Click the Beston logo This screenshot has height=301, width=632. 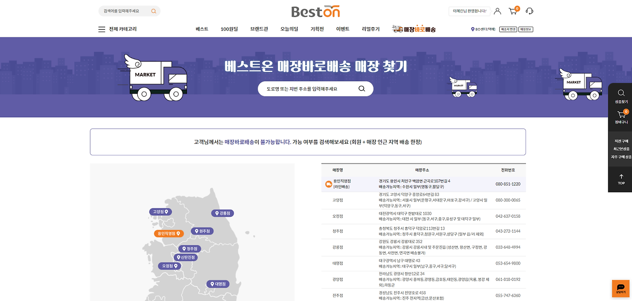click(x=316, y=11)
